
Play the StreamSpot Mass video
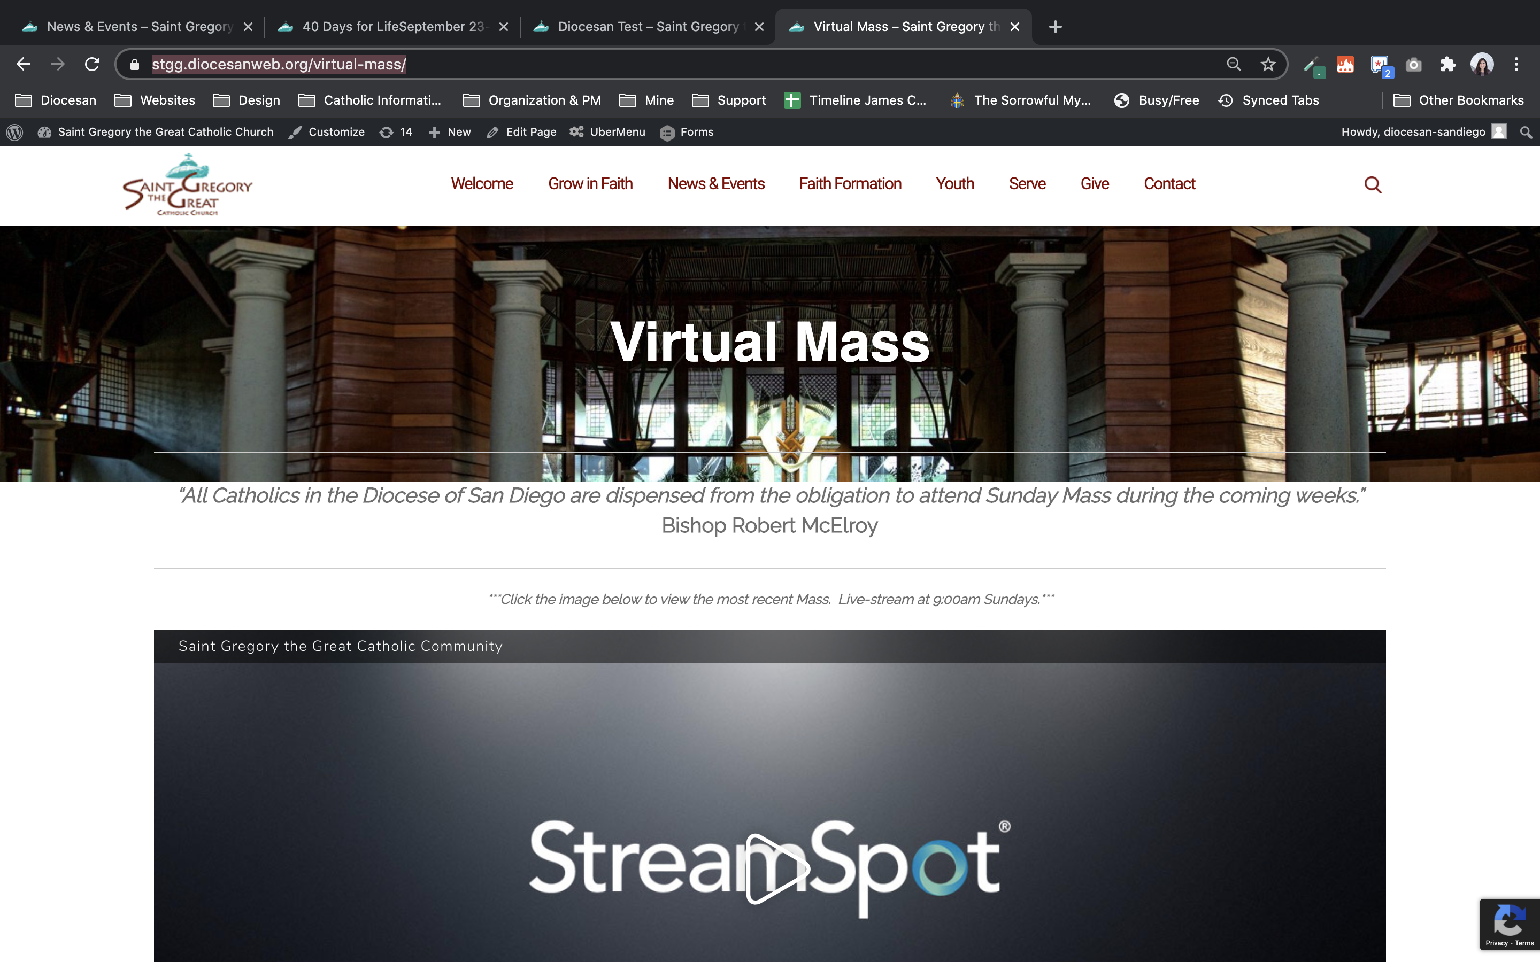[x=776, y=868]
